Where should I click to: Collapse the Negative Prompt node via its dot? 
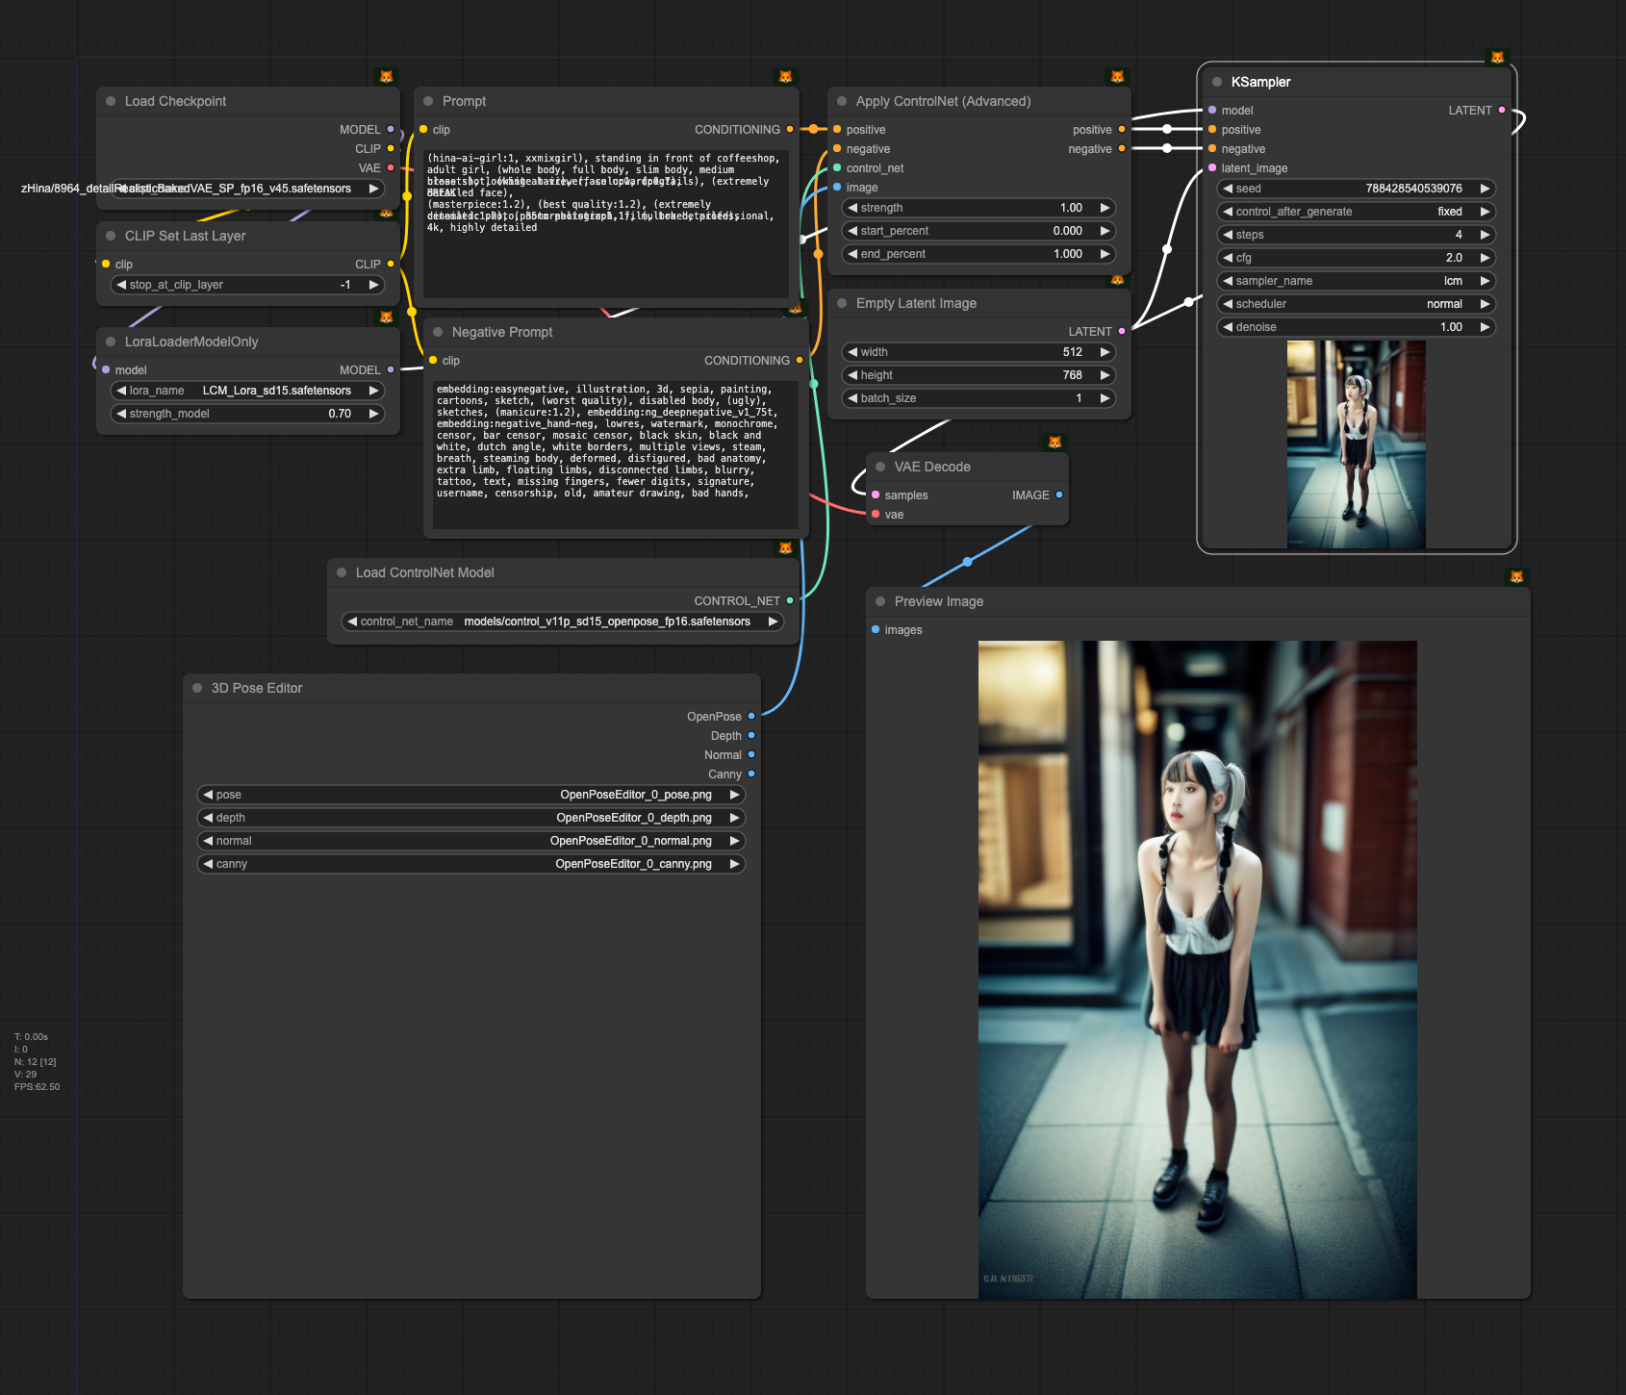438,332
